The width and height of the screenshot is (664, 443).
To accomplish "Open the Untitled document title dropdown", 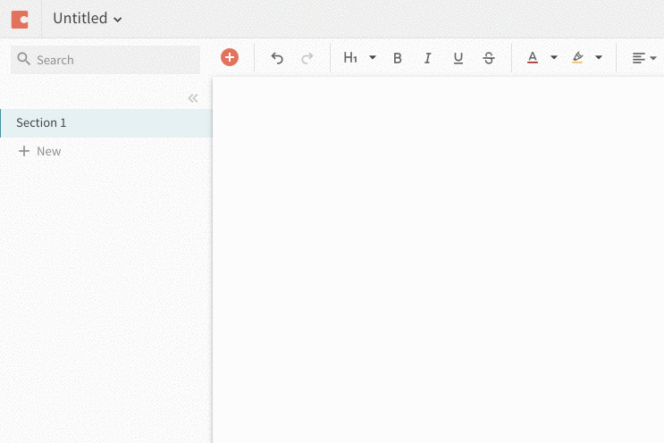I will 88,19.
